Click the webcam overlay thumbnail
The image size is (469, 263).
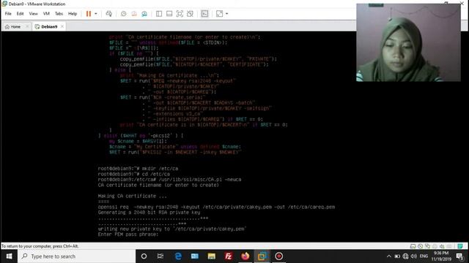408,42
